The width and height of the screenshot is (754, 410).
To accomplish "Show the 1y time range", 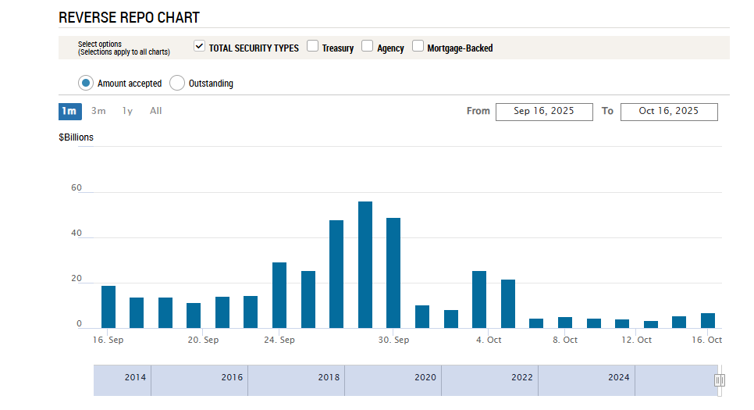I will click(127, 111).
